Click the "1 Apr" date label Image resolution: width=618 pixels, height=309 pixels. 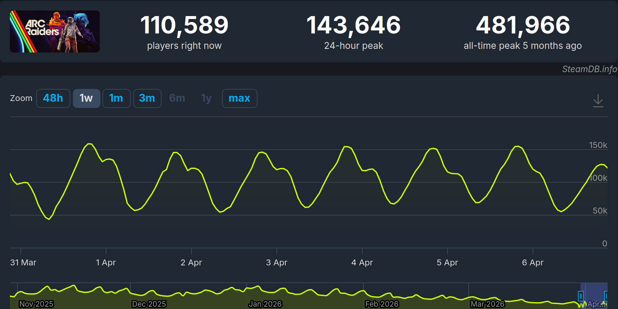(106, 262)
